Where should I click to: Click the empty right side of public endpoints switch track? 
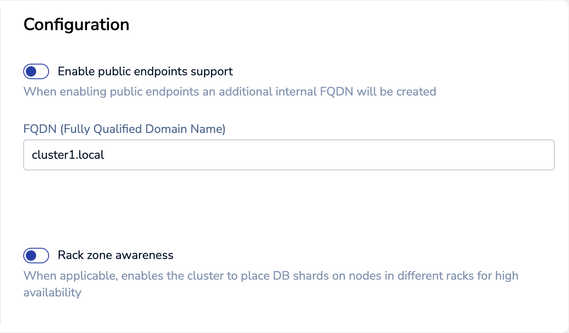(x=43, y=71)
